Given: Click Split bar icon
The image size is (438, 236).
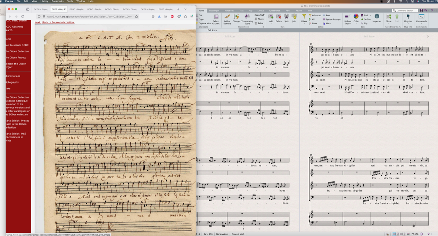Looking at the screenshot, I should [x=287, y=18].
